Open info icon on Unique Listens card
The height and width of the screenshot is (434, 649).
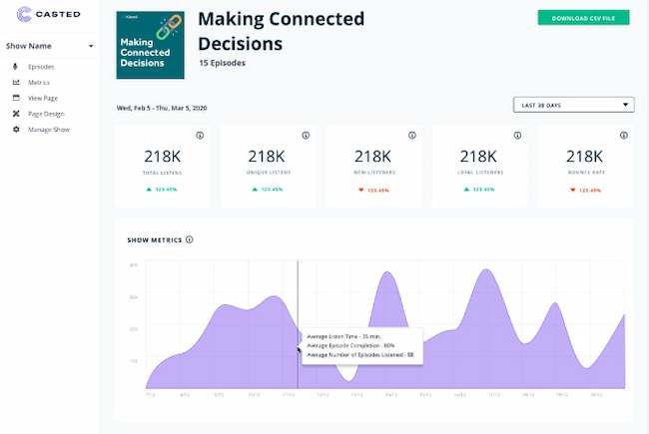coord(306,136)
